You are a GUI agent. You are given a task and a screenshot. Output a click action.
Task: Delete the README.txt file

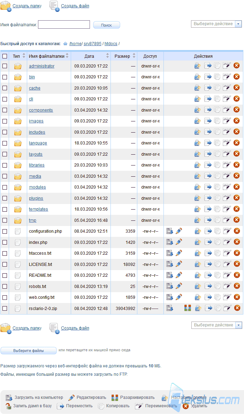pos(237,275)
